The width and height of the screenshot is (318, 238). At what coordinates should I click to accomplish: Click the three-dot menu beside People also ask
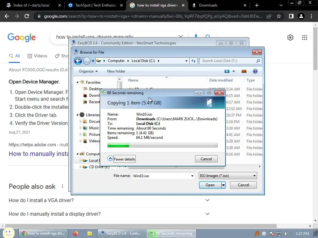(x=62, y=186)
